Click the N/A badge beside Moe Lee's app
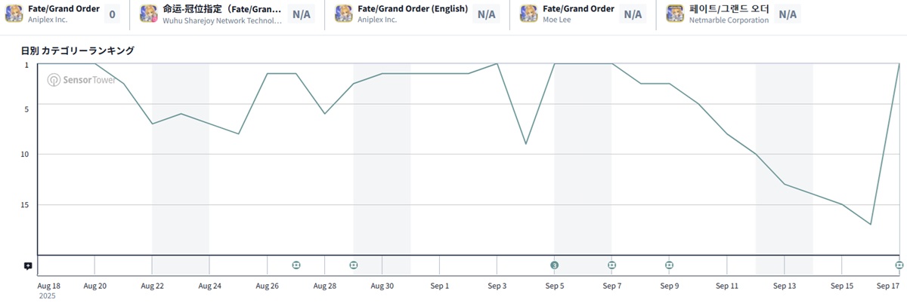 [x=633, y=14]
